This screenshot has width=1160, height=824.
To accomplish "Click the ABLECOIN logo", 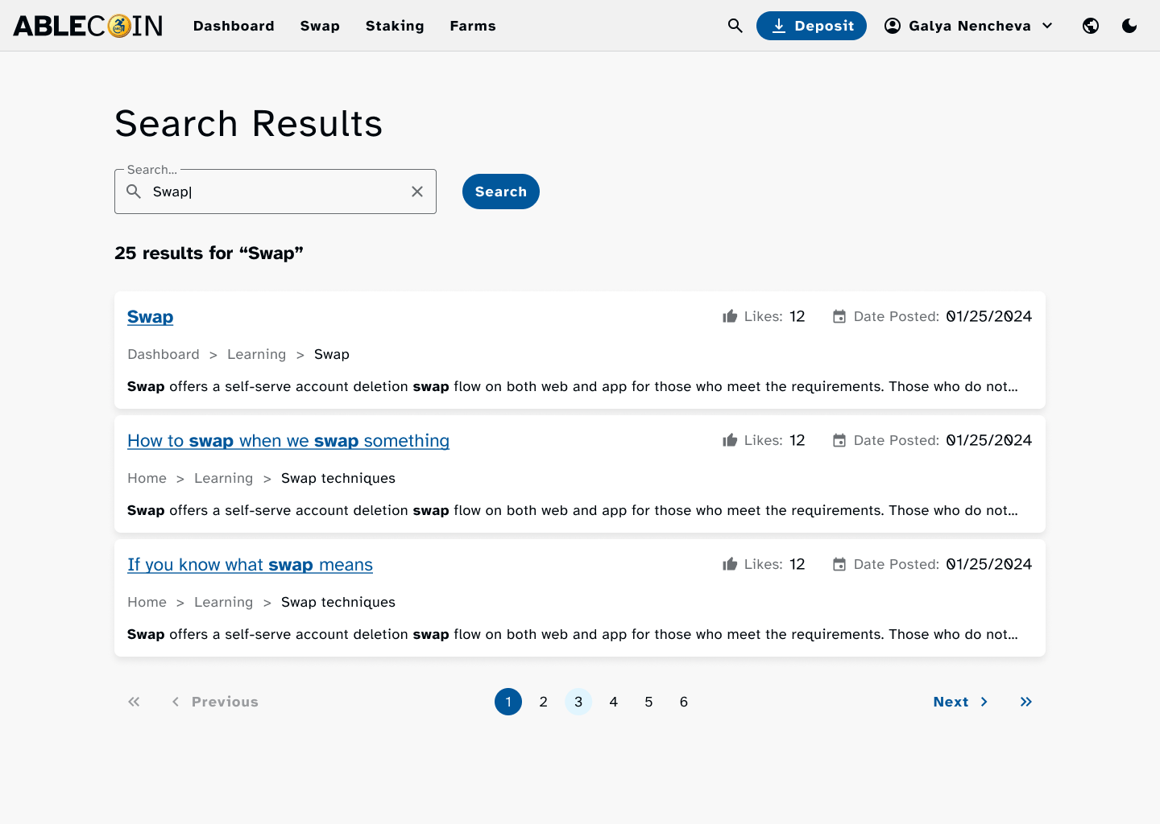I will 88,26.
